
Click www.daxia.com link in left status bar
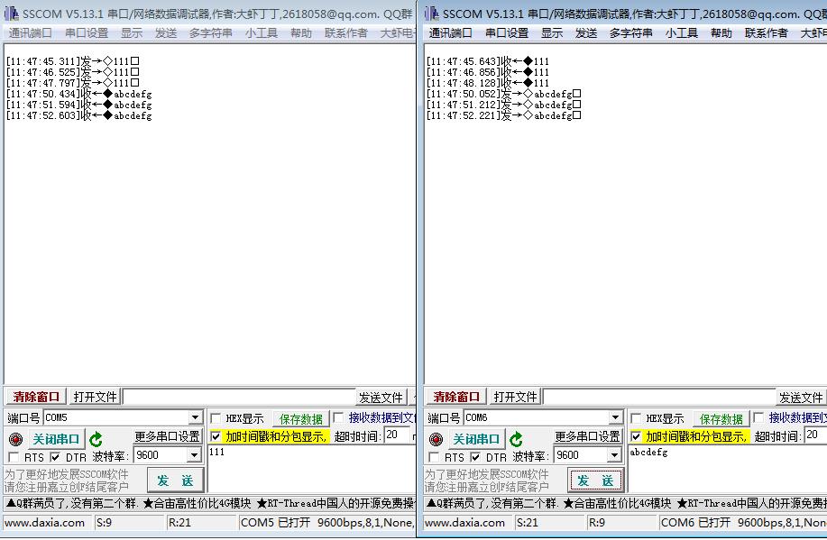pos(44,523)
